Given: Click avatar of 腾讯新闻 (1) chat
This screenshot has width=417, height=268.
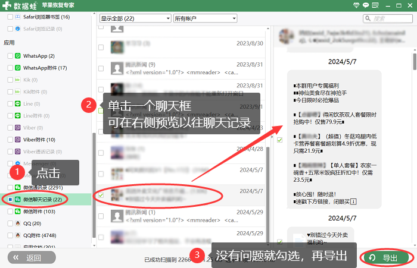Looking at the screenshot, I should tap(117, 216).
